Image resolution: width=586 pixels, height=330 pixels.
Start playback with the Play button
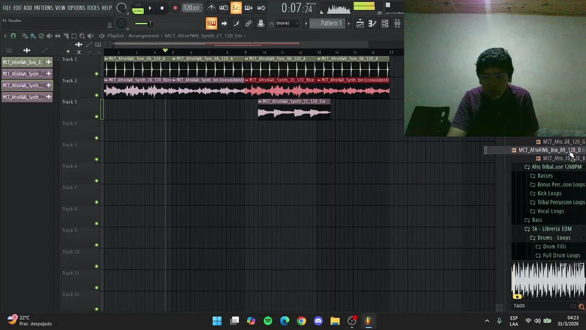tap(150, 8)
